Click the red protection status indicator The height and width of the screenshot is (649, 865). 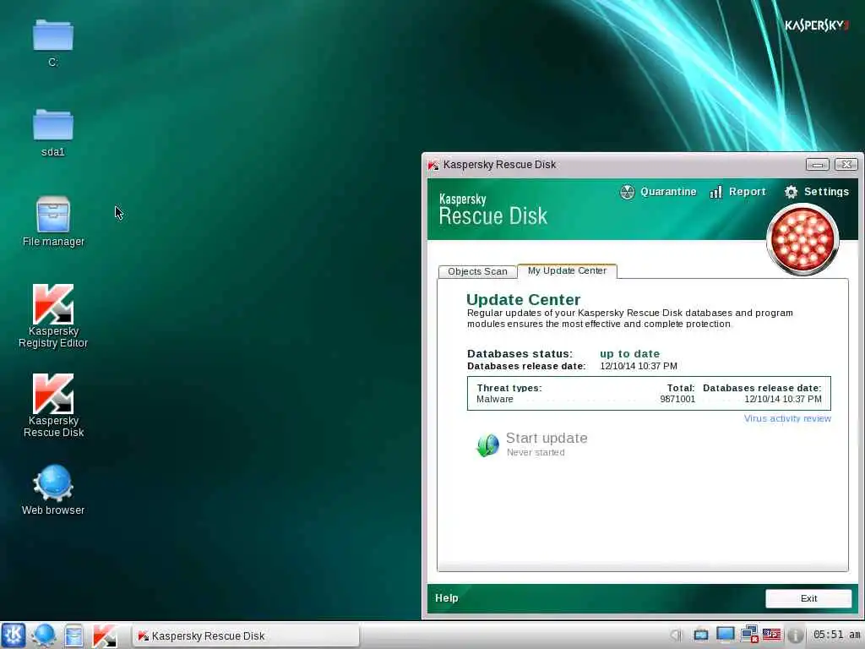pos(802,239)
